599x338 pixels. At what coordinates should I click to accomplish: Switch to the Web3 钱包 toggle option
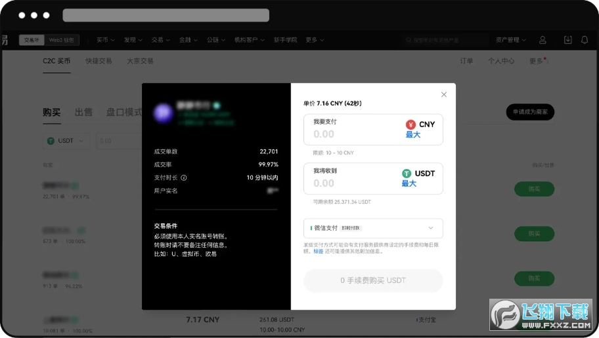coord(63,40)
